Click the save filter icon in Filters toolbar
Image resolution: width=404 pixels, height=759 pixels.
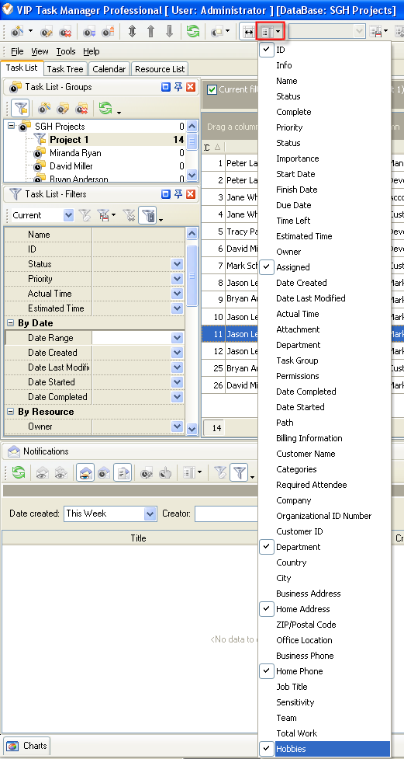click(x=103, y=215)
